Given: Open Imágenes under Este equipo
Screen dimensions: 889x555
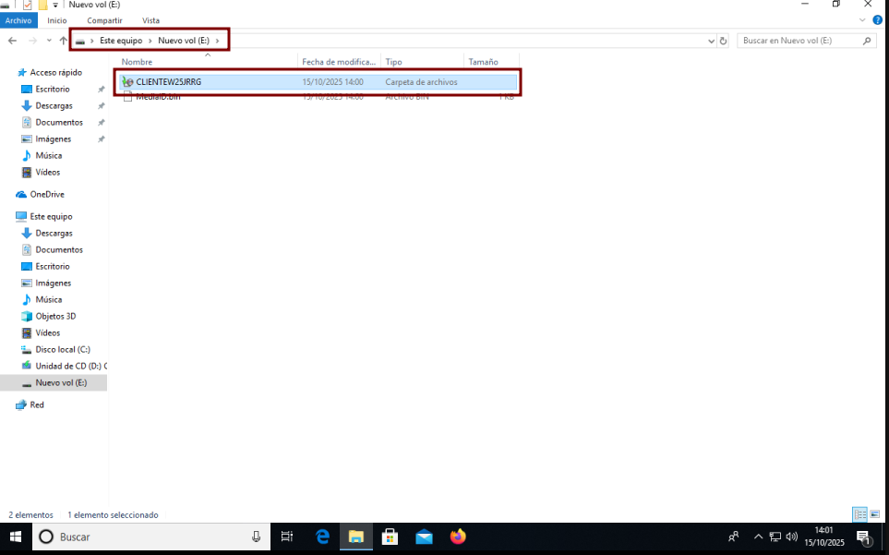Looking at the screenshot, I should [54, 283].
